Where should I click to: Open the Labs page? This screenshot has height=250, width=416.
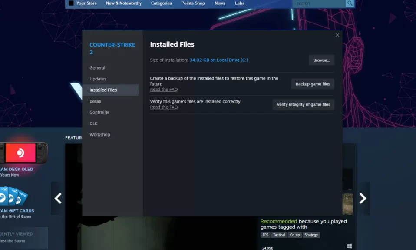(x=240, y=3)
